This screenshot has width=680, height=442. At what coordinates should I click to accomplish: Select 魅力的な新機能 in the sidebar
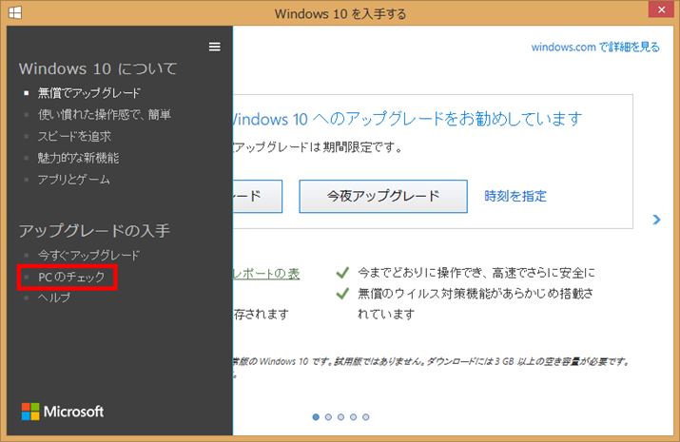point(79,158)
